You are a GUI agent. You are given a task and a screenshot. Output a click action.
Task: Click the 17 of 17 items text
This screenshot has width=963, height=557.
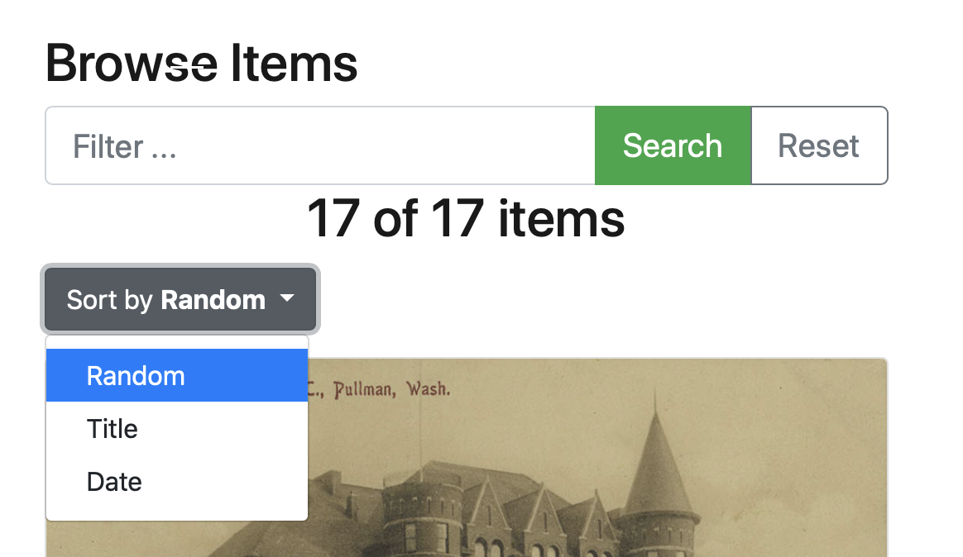tap(465, 218)
